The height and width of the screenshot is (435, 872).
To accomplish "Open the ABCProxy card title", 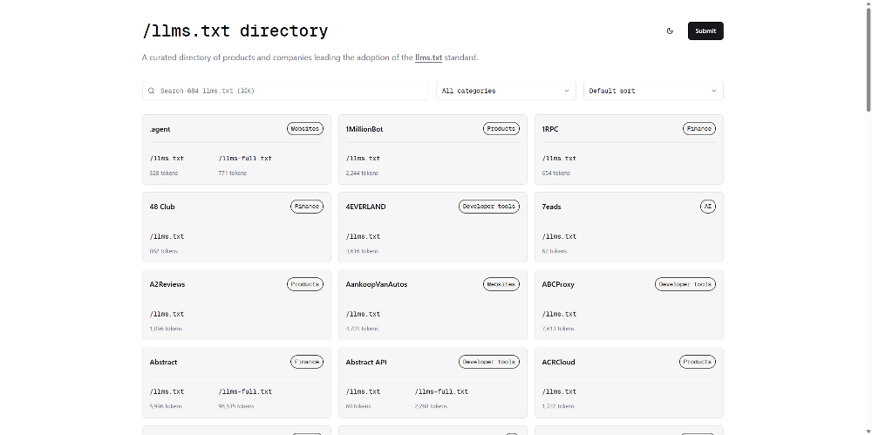I will pos(558,284).
